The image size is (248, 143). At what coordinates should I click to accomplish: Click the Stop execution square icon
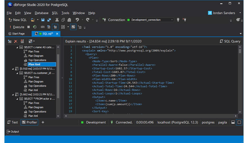[28, 27]
